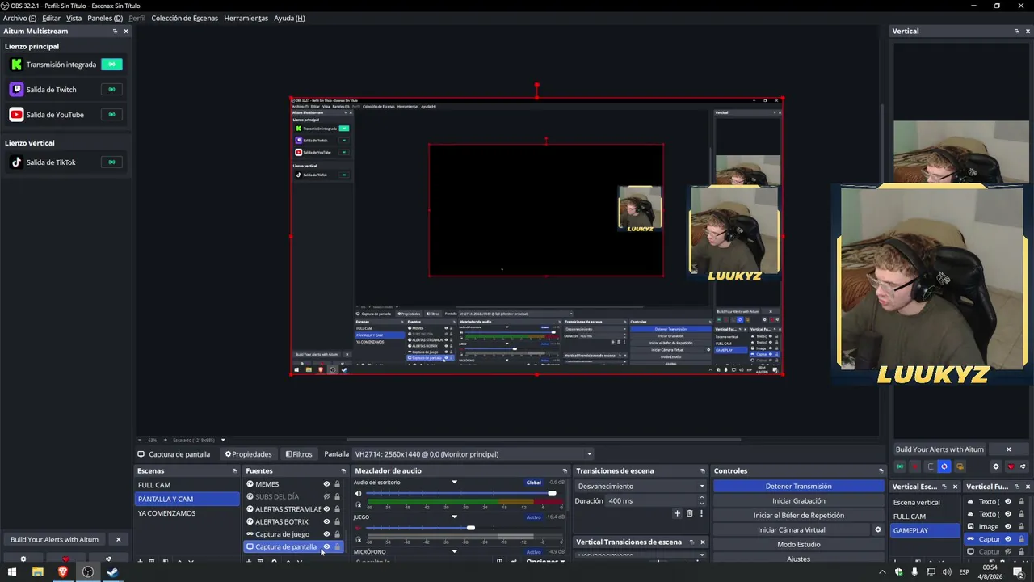The height and width of the screenshot is (582, 1034).
Task: Click Detener Transmisión button
Action: (798, 487)
